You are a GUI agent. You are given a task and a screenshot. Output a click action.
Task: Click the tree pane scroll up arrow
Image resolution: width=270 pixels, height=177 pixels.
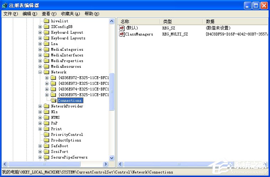[112, 21]
